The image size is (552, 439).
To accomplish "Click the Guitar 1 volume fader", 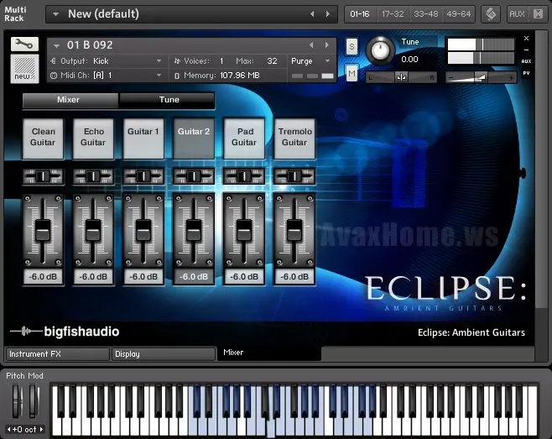I will click(x=143, y=231).
